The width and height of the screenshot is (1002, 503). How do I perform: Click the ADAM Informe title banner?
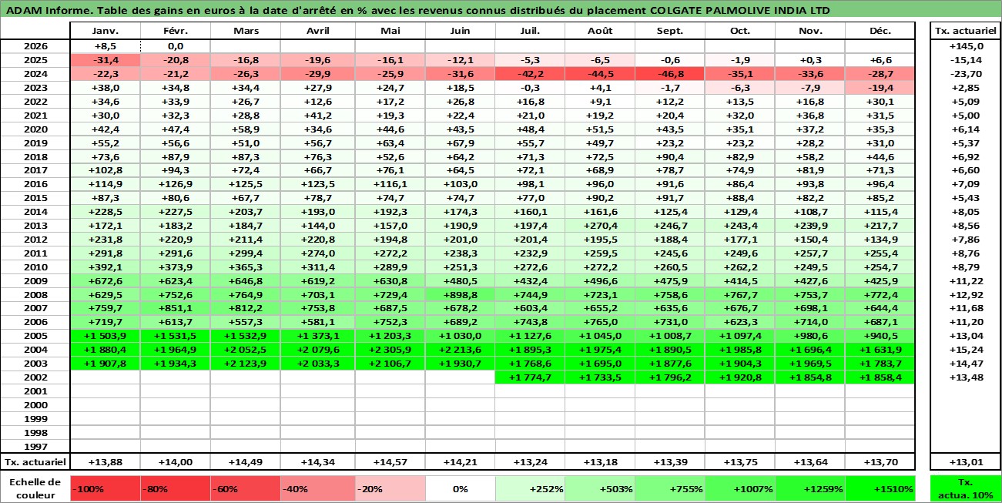pos(501,9)
